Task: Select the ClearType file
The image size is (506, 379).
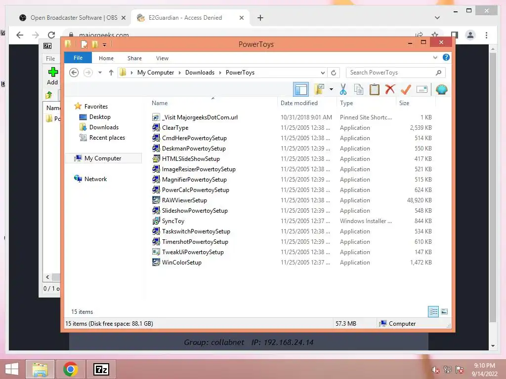Action: pos(175,128)
